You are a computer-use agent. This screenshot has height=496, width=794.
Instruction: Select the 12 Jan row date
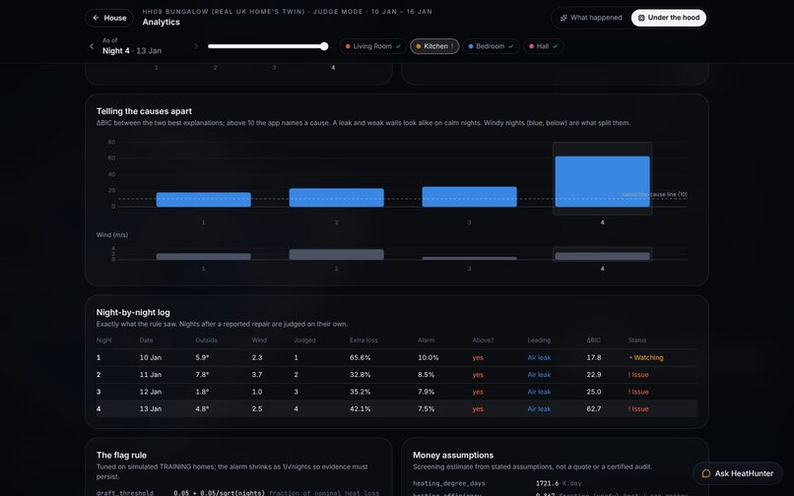coord(151,392)
